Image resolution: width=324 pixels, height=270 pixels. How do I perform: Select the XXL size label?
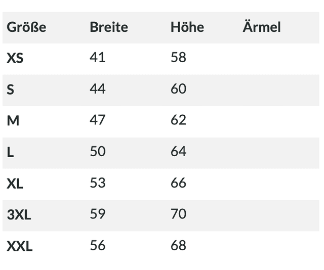coord(20,246)
